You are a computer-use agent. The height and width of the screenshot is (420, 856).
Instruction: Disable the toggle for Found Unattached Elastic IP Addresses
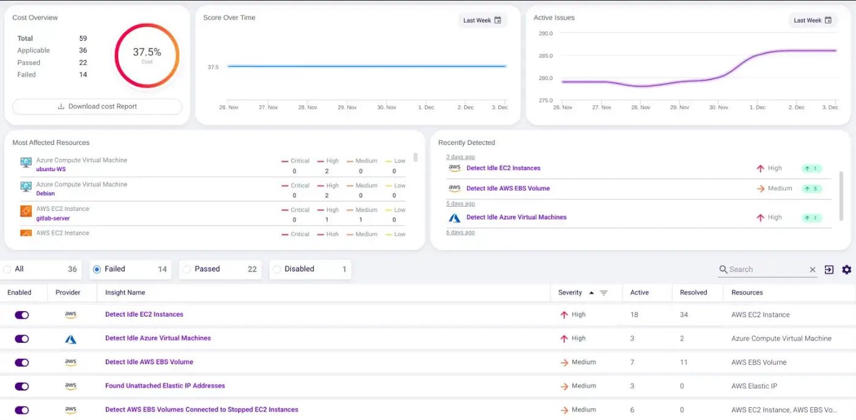coord(22,386)
